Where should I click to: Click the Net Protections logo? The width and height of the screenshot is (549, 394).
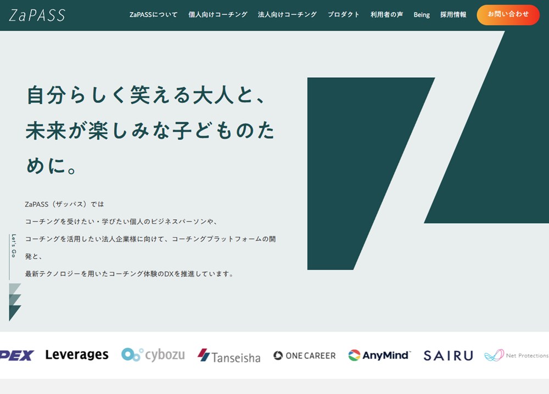pos(517,355)
